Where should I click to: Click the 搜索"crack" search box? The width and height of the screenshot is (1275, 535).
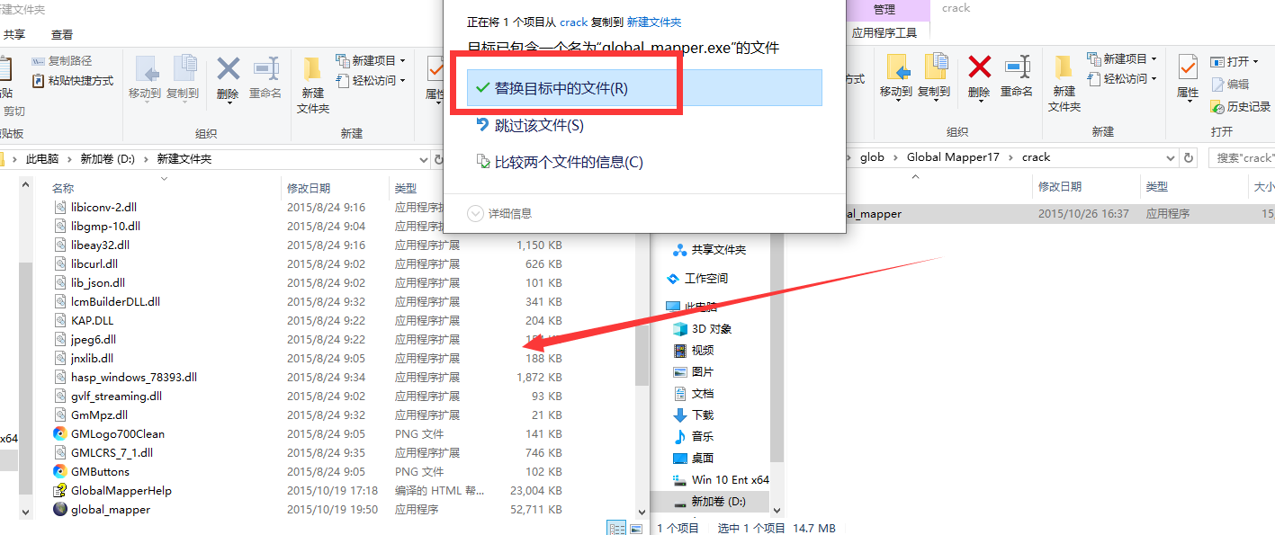click(1244, 157)
